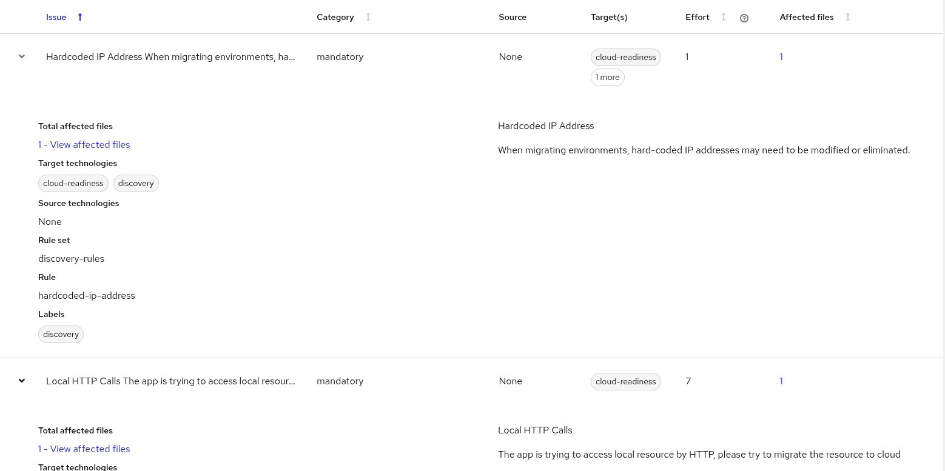
Task: Click the discovery target technology chip
Action: click(136, 183)
